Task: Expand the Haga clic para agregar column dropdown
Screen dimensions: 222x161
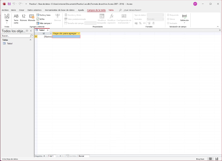Action: (x=79, y=34)
